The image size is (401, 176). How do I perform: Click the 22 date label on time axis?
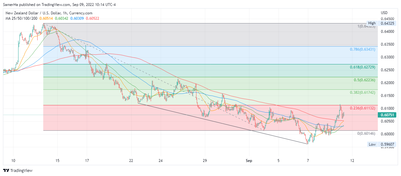click(x=131, y=161)
